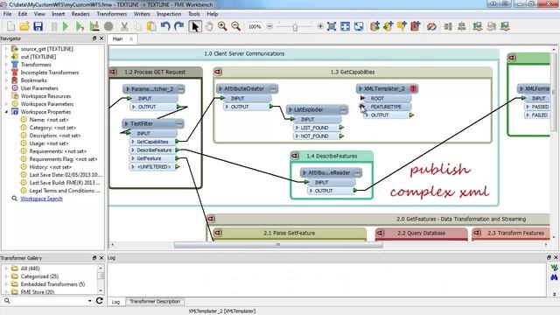Click the Add Reader toolbar icon

(x=374, y=26)
